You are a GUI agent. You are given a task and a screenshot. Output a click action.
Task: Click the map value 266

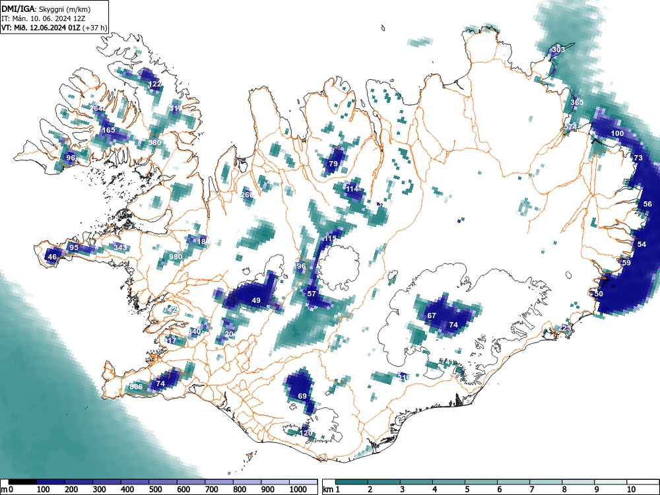(x=247, y=195)
